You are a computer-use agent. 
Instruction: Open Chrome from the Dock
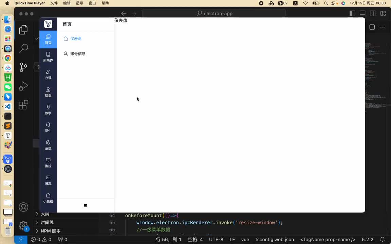8,58
